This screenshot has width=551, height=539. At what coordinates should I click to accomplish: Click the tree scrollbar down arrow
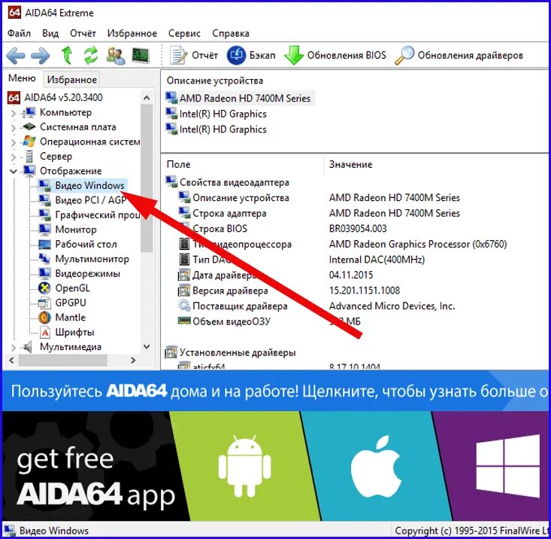click(147, 346)
